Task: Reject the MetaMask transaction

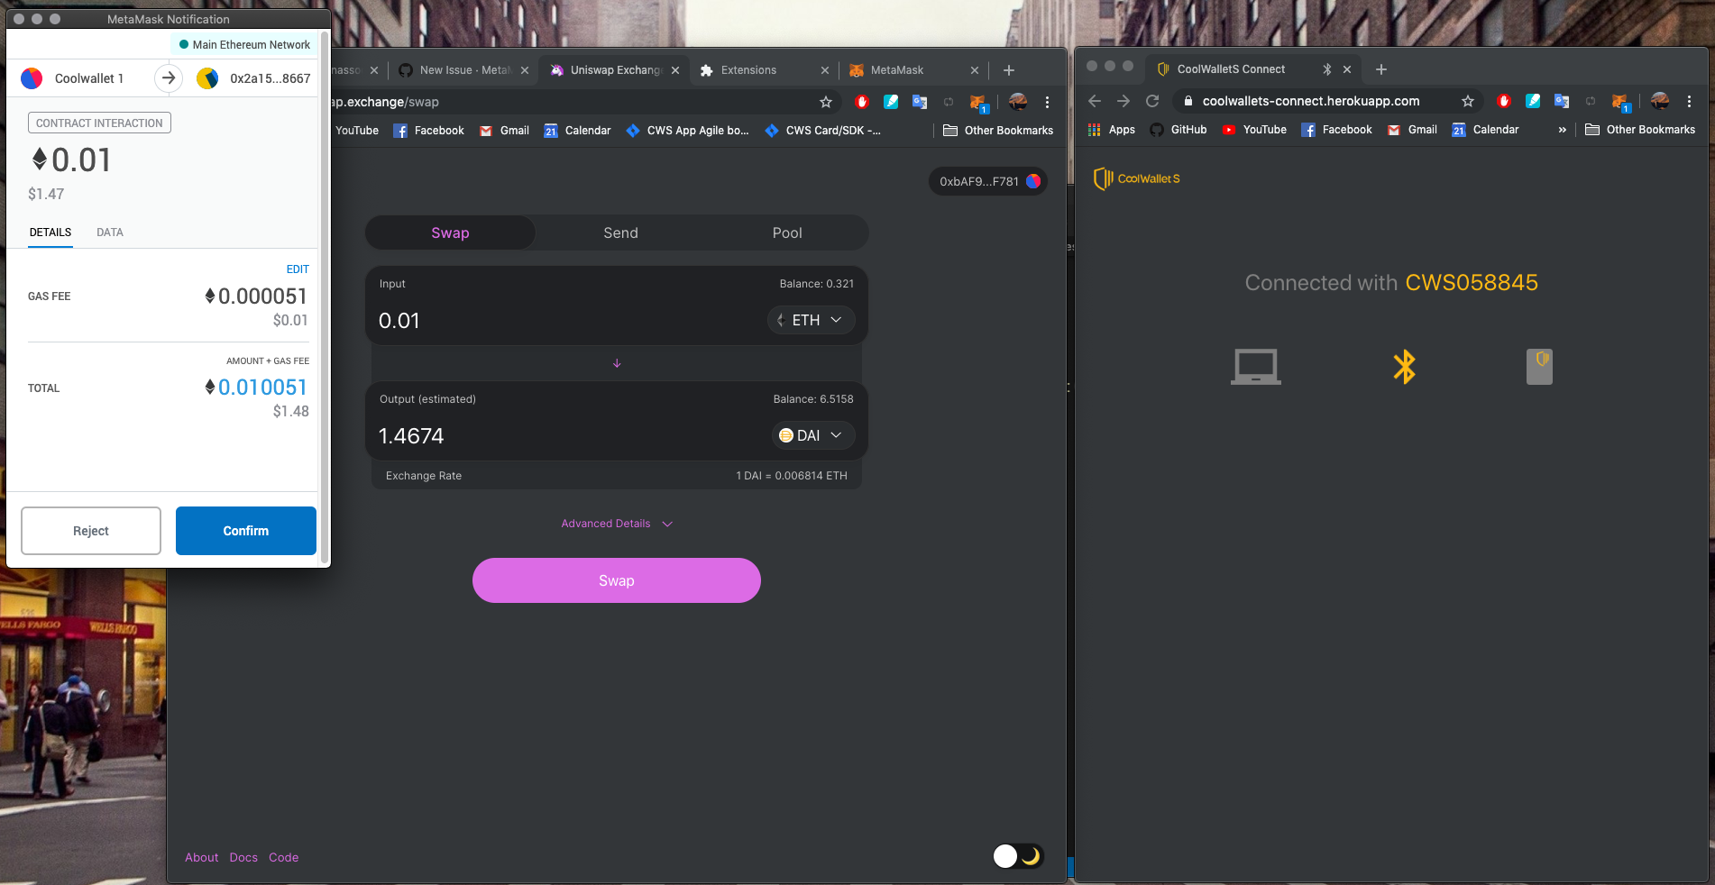Action: 91,531
